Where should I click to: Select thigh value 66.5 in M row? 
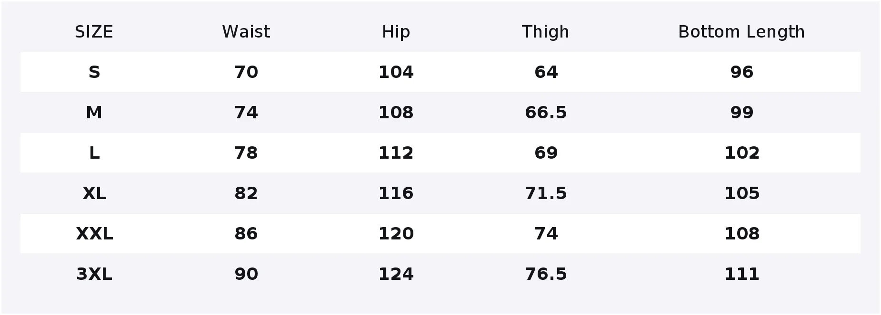546,113
